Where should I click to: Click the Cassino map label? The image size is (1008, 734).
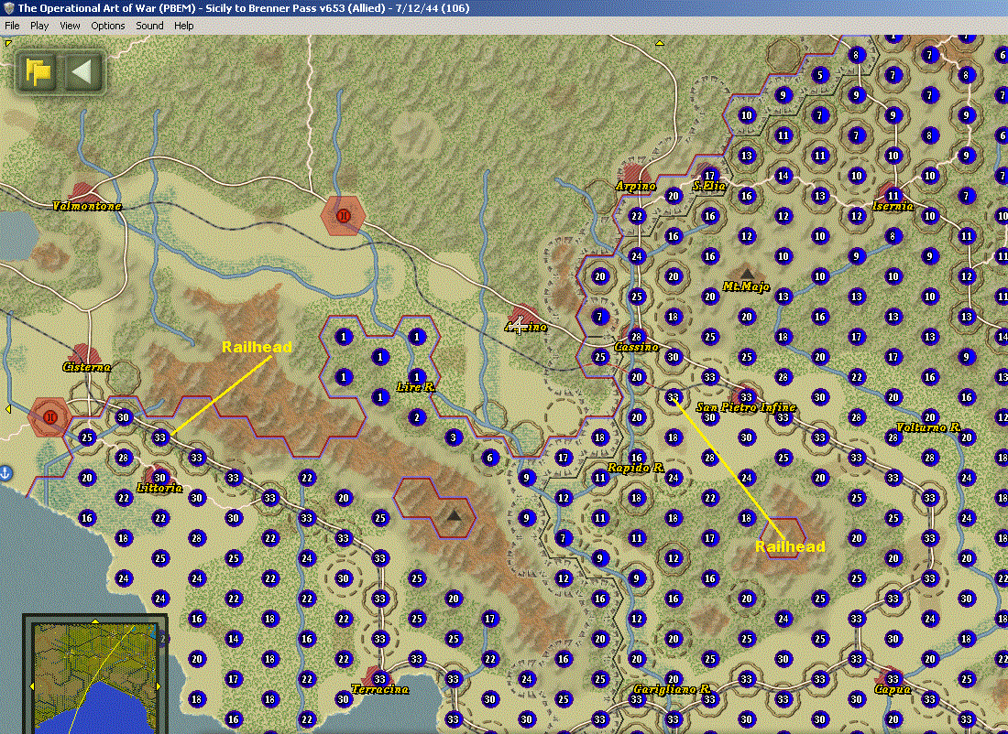[637, 347]
